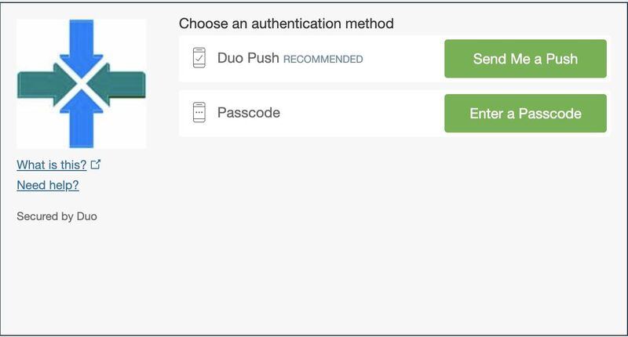Open the Need help? link
Viewport: 628px width, 337px height.
[48, 185]
